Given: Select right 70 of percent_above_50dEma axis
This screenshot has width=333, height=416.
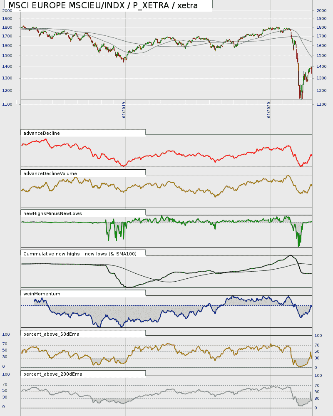Looking at the screenshot, I should pyautogui.click(x=317, y=345).
